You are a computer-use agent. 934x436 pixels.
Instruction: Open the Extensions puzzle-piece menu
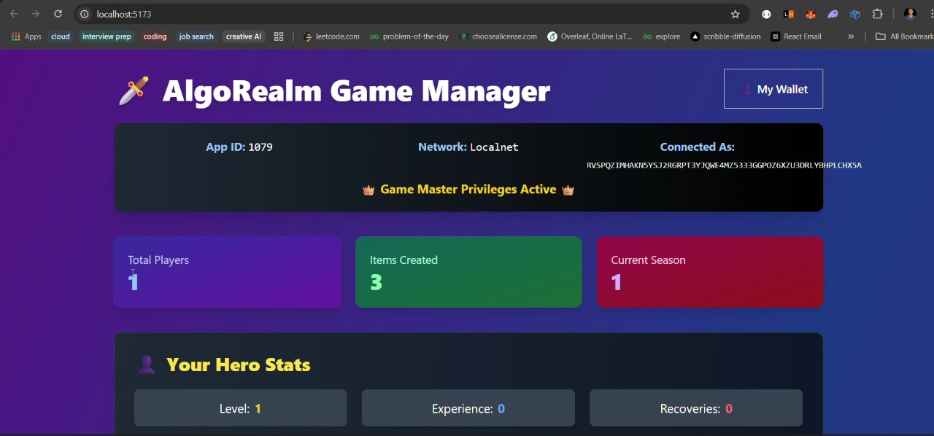coord(878,14)
